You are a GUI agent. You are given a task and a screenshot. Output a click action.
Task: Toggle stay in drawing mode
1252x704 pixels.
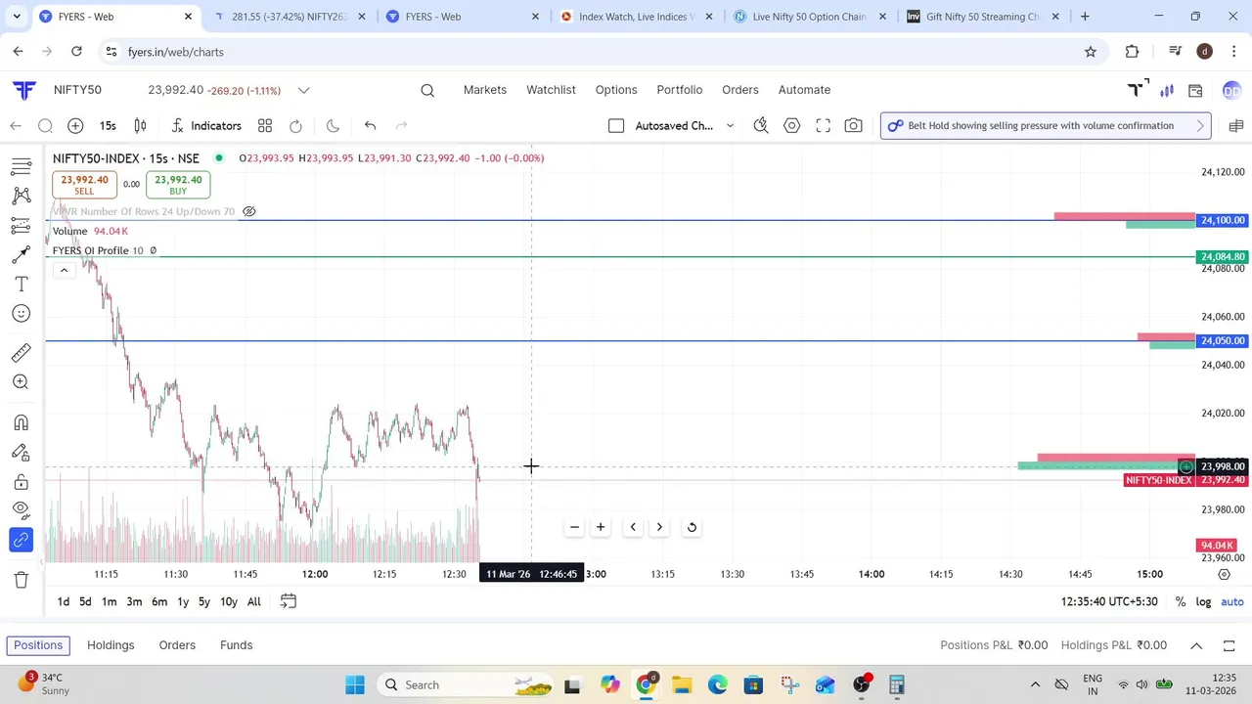(21, 453)
